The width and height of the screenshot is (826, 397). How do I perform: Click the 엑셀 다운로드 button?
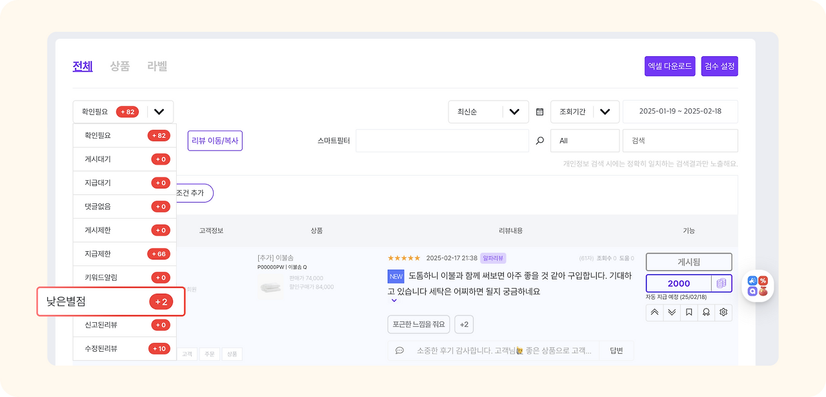click(670, 66)
